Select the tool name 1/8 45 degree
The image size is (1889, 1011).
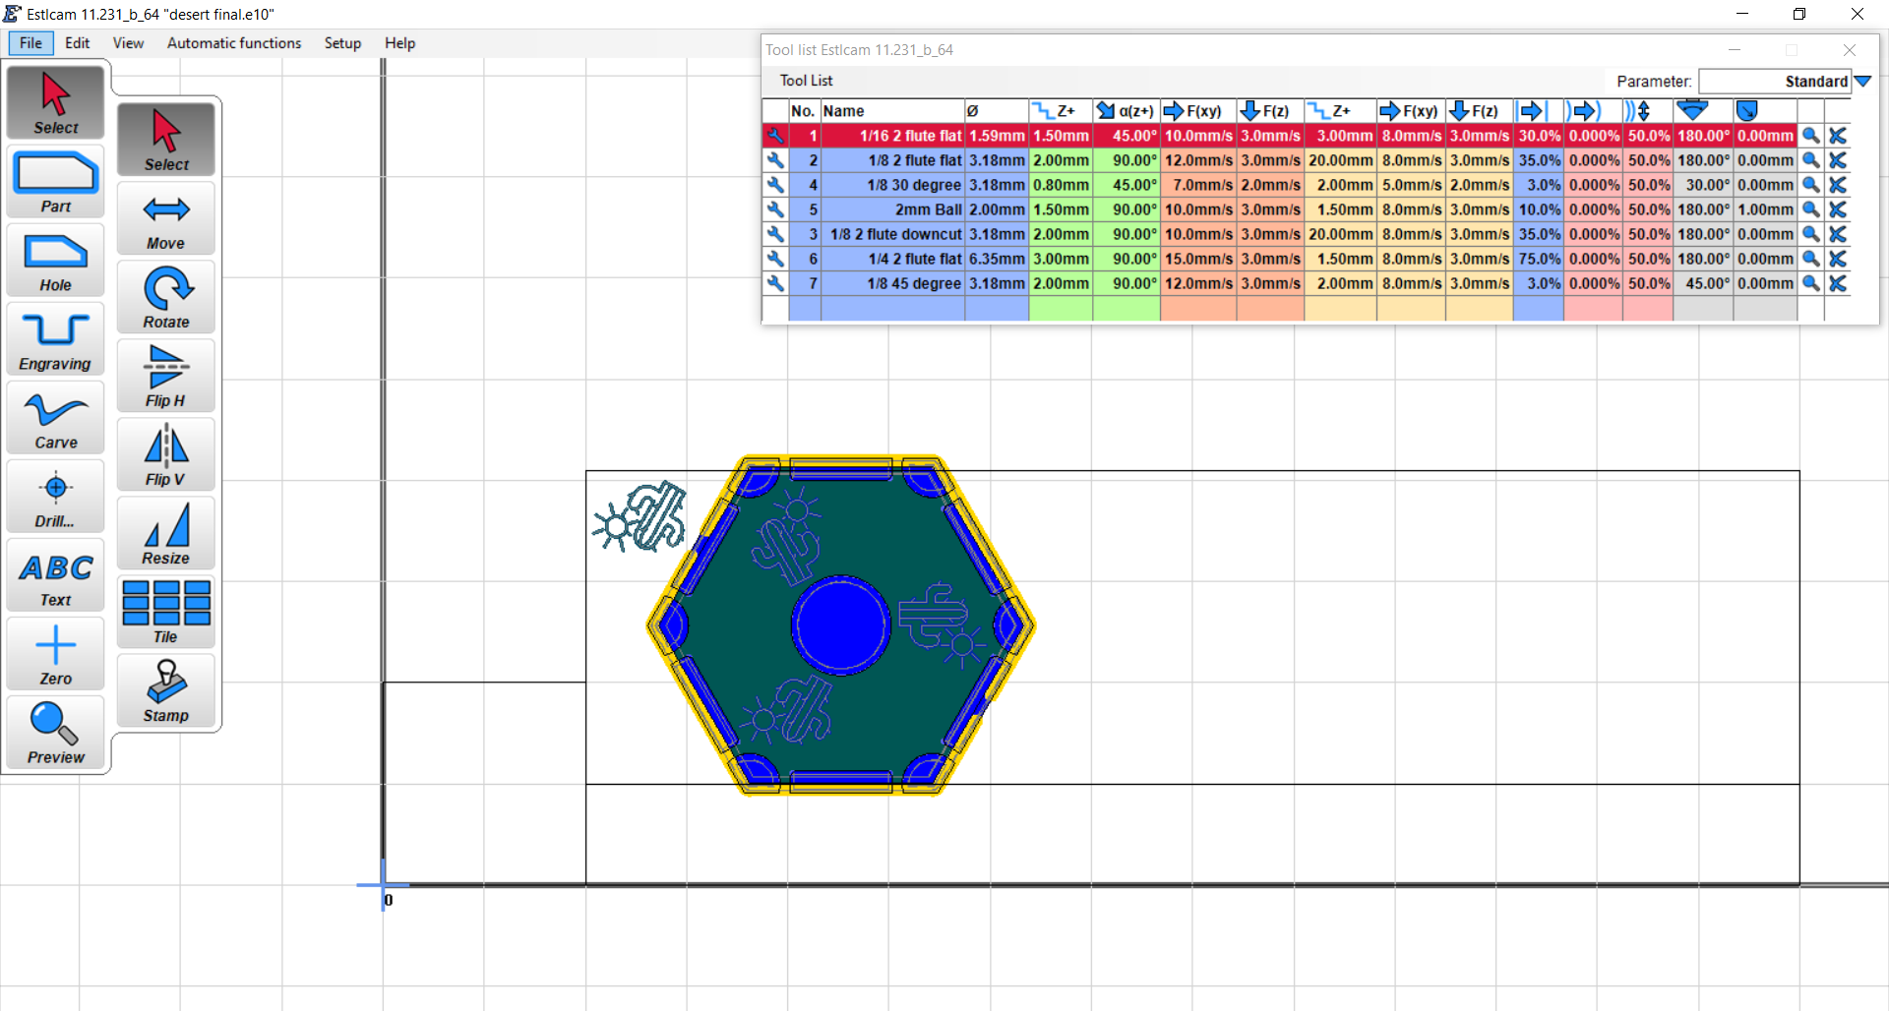(892, 283)
